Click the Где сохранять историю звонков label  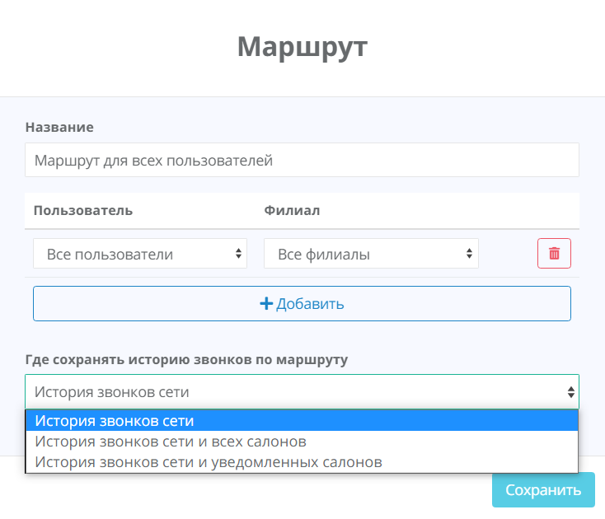[x=186, y=360]
